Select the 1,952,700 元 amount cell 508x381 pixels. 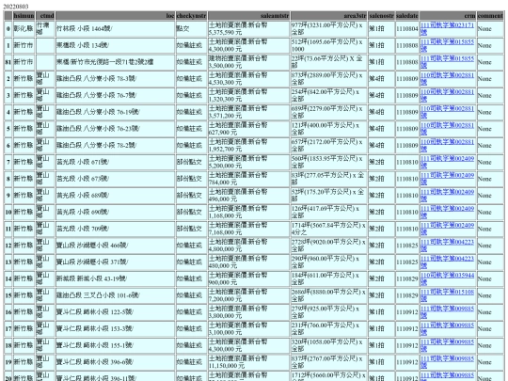point(248,146)
